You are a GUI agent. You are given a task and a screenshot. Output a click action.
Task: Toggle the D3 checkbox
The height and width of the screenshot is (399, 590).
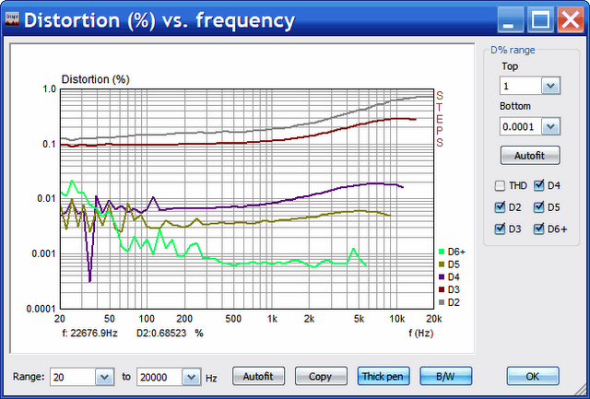click(x=500, y=228)
